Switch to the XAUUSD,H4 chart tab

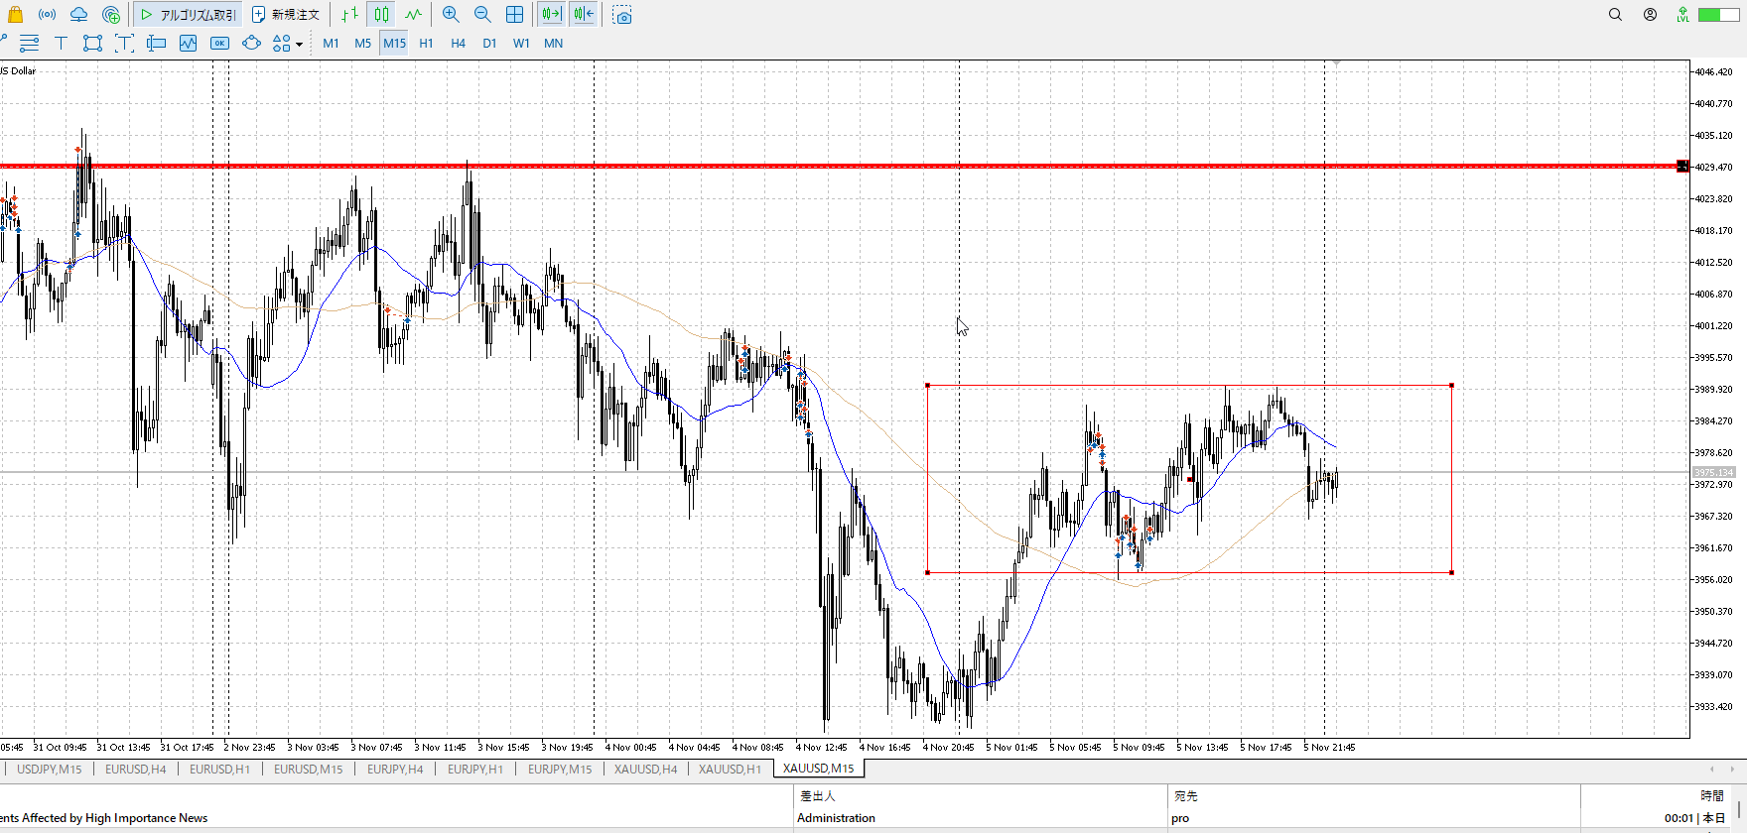[x=645, y=769]
